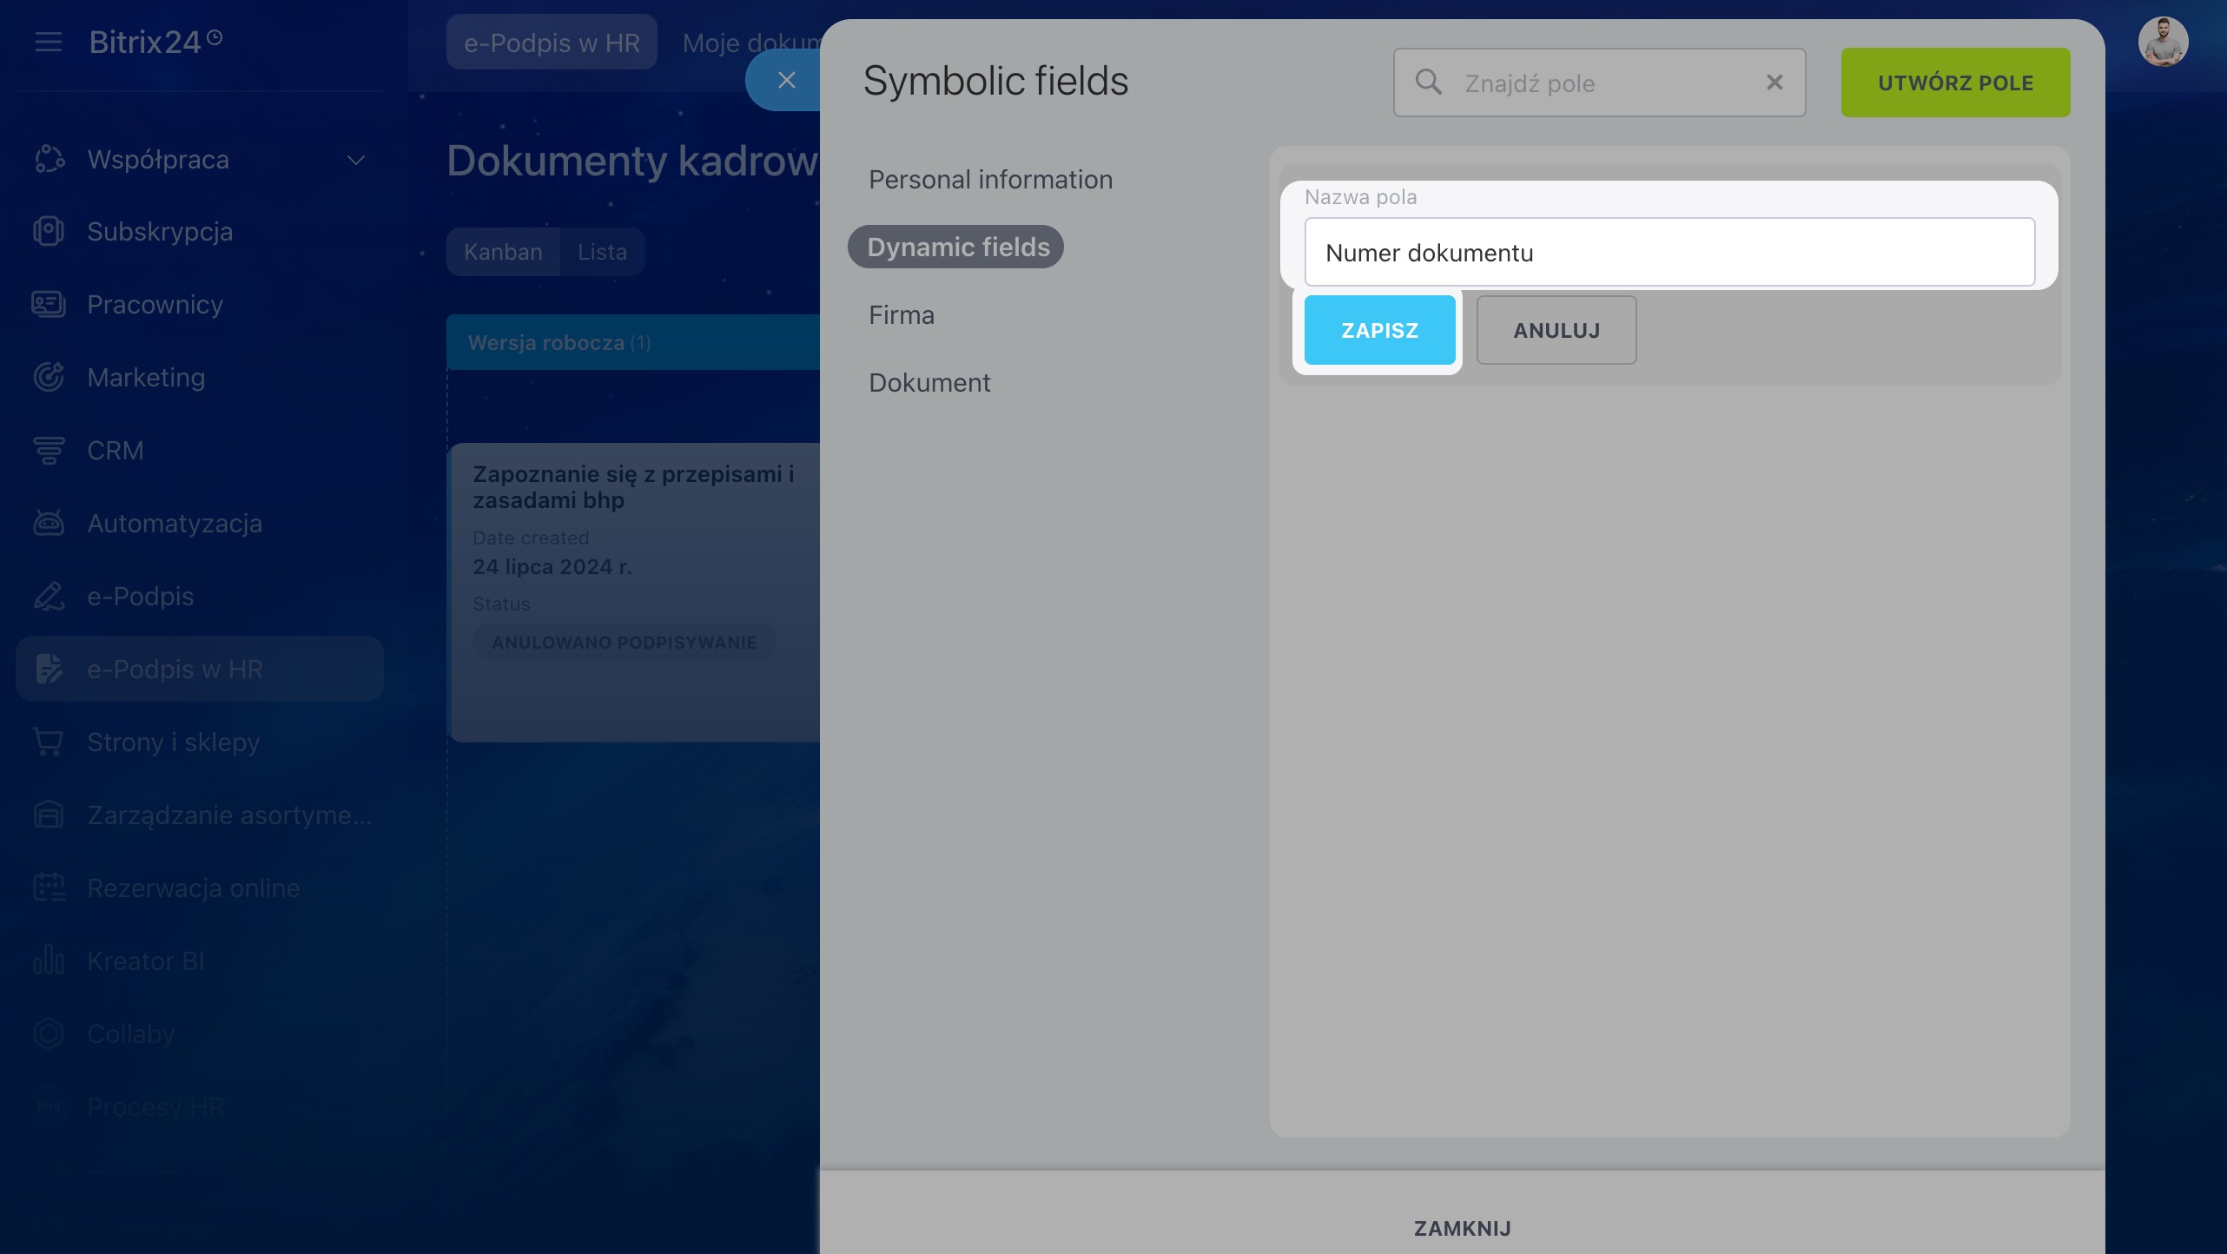Image resolution: width=2227 pixels, height=1254 pixels.
Task: Clear the Znajdź pole search box
Action: [x=1774, y=82]
